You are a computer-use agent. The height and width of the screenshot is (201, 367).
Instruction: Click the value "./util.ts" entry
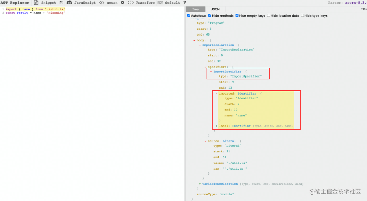[x=230, y=163]
